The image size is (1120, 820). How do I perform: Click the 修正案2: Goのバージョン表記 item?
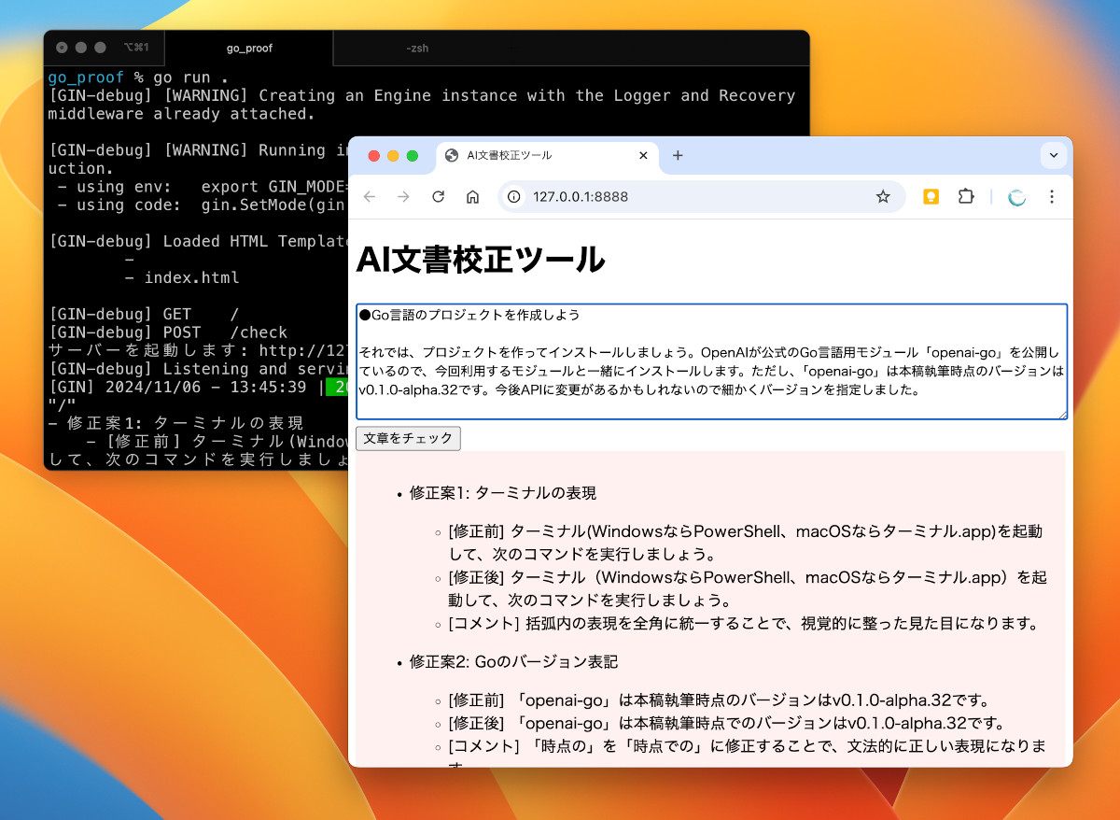(x=513, y=662)
